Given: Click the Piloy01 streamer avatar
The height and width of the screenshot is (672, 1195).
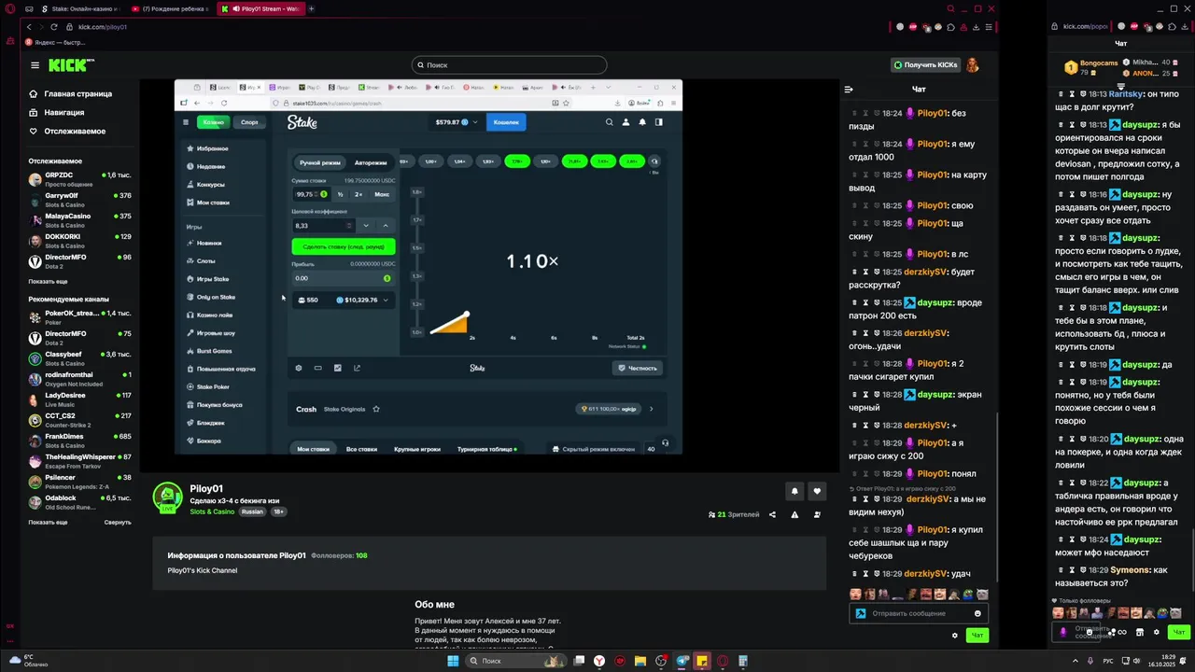Looking at the screenshot, I should click(x=168, y=497).
